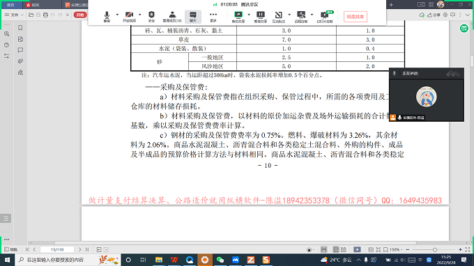Toggle eye protection mode icon
This screenshot has width=474, height=266.
tap(309, 250)
